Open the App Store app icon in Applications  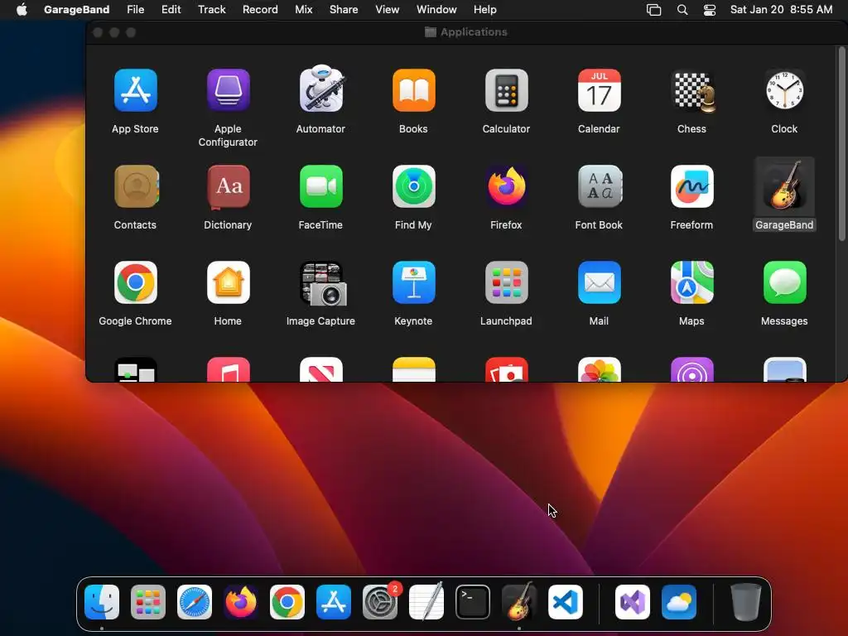click(x=135, y=90)
